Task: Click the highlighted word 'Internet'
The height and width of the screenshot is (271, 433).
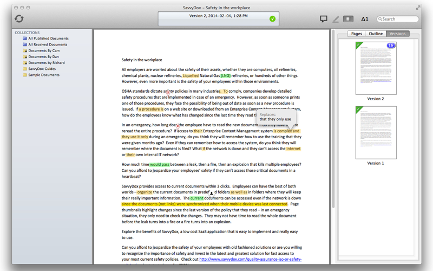Action: [x=293, y=149]
